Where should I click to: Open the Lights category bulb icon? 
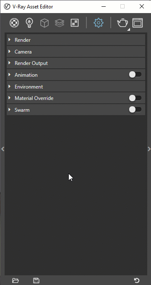pyautogui.click(x=29, y=23)
